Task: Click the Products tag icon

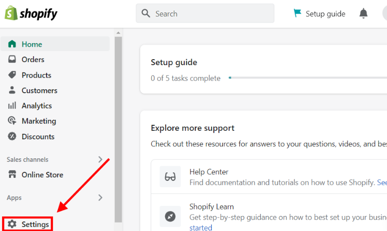Action: (x=12, y=75)
